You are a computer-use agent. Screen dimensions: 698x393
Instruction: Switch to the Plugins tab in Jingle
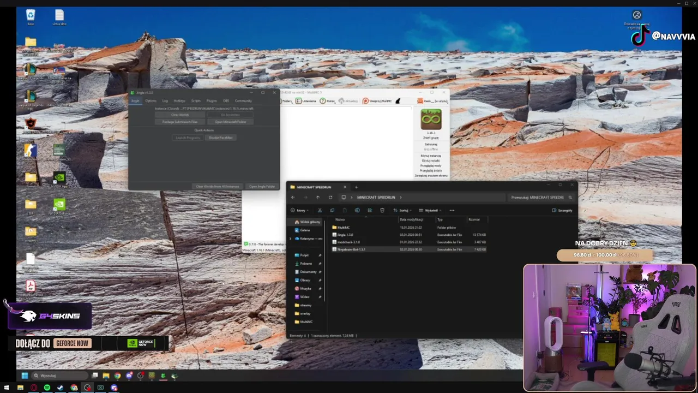(x=212, y=100)
